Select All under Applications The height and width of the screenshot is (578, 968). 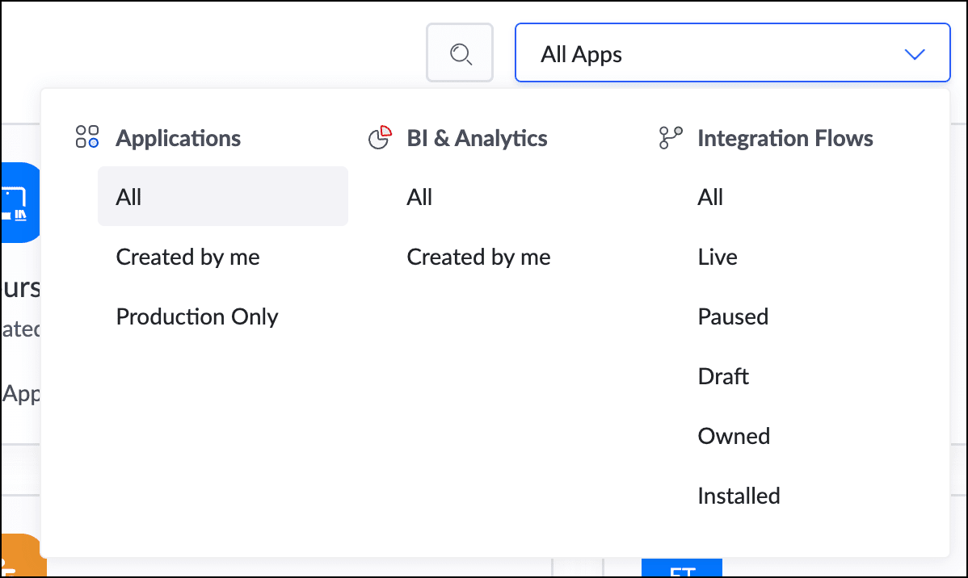(x=222, y=196)
